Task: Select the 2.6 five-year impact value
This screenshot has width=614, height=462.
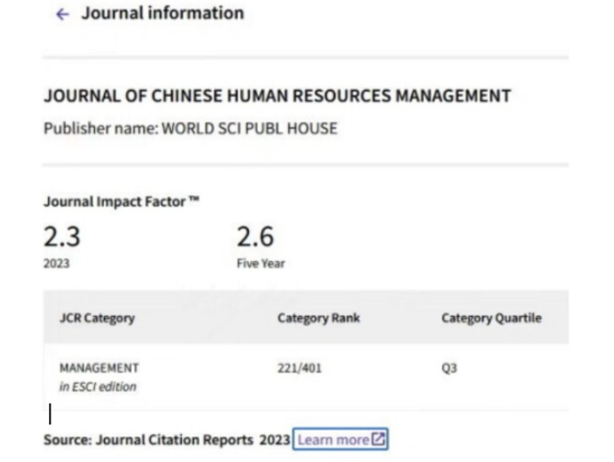Action: pos(255,237)
